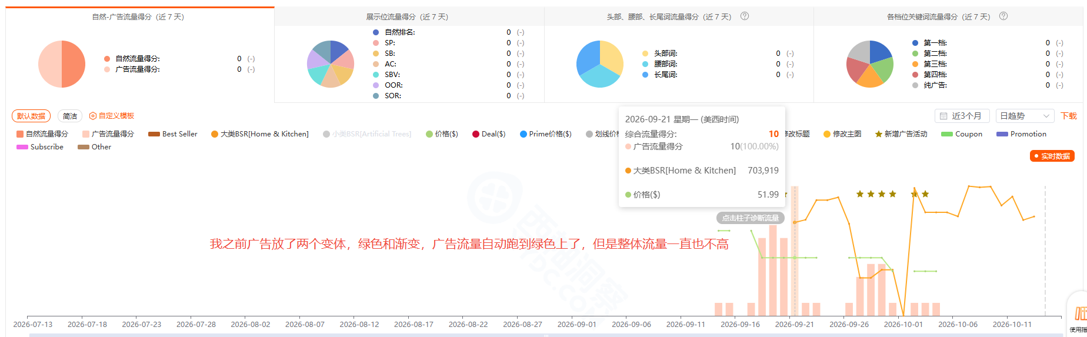Image resolution: width=1087 pixels, height=337 pixels.
Task: Click the 腰部词 legend entry
Action: tap(660, 64)
